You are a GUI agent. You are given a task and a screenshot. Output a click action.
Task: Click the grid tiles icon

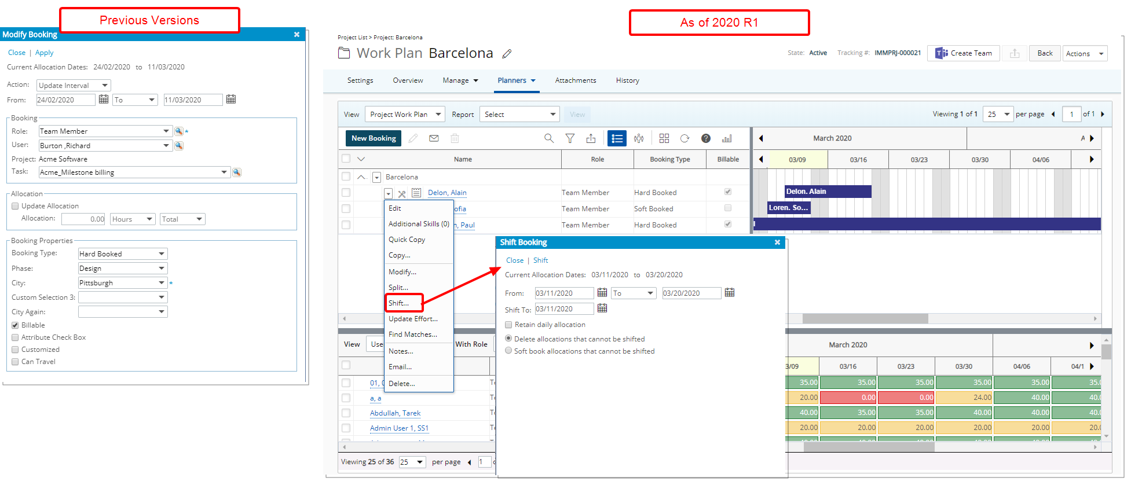[x=664, y=138]
